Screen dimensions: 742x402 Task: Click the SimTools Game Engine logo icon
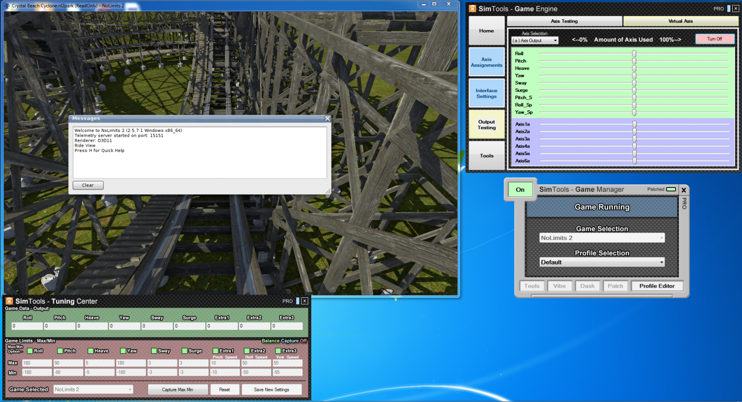point(473,9)
